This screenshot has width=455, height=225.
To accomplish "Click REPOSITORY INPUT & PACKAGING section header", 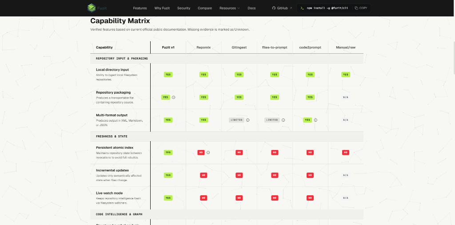I will click(122, 59).
